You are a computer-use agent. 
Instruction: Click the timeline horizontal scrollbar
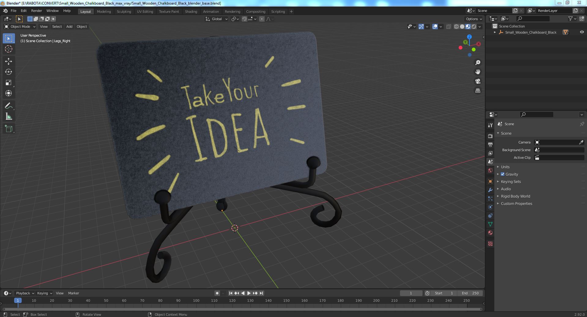pos(243,309)
